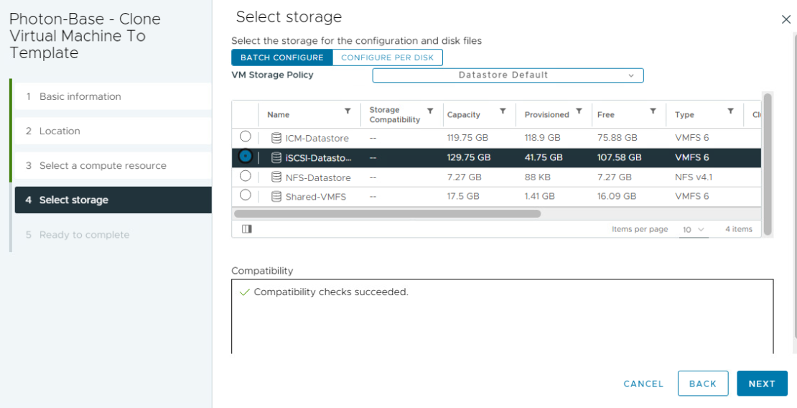The image size is (797, 408).
Task: Select the iSCSI-Datastore radio button
Action: (246, 156)
